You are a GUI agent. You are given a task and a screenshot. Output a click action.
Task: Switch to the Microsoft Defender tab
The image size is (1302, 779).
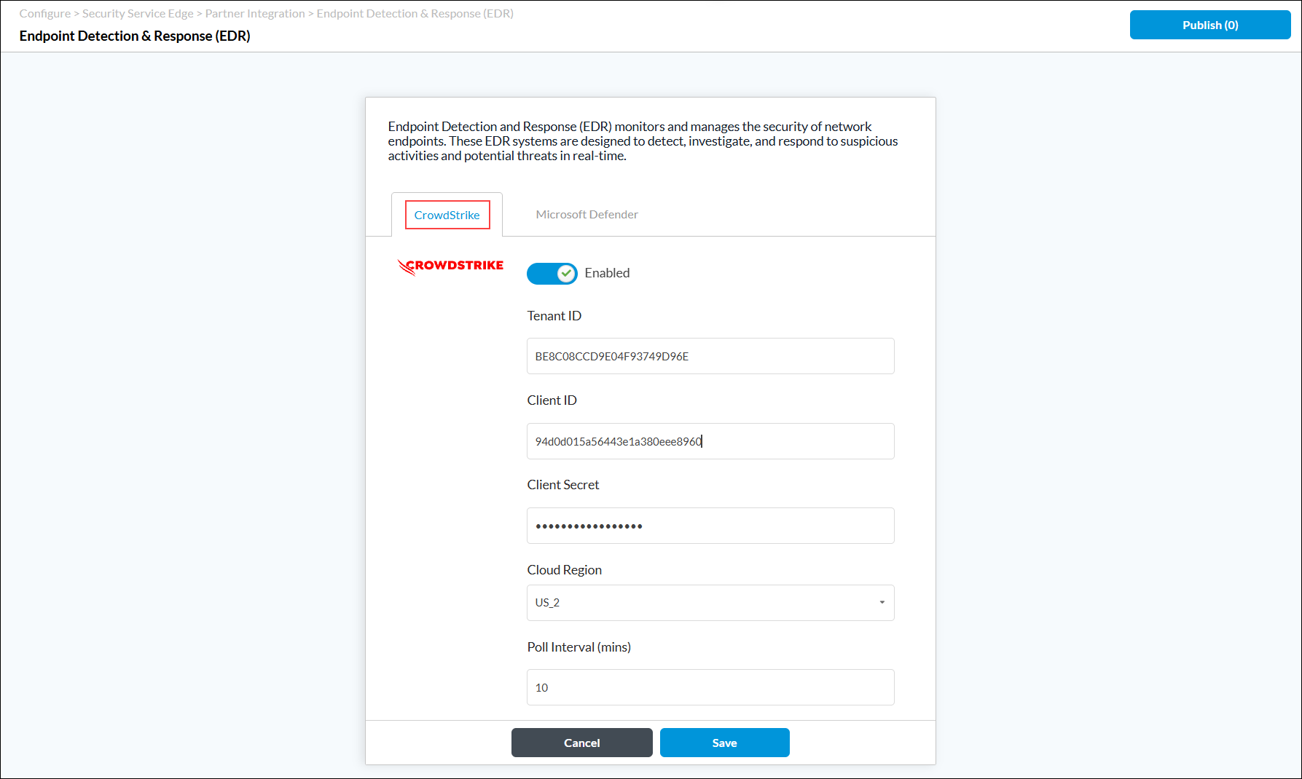(x=587, y=215)
